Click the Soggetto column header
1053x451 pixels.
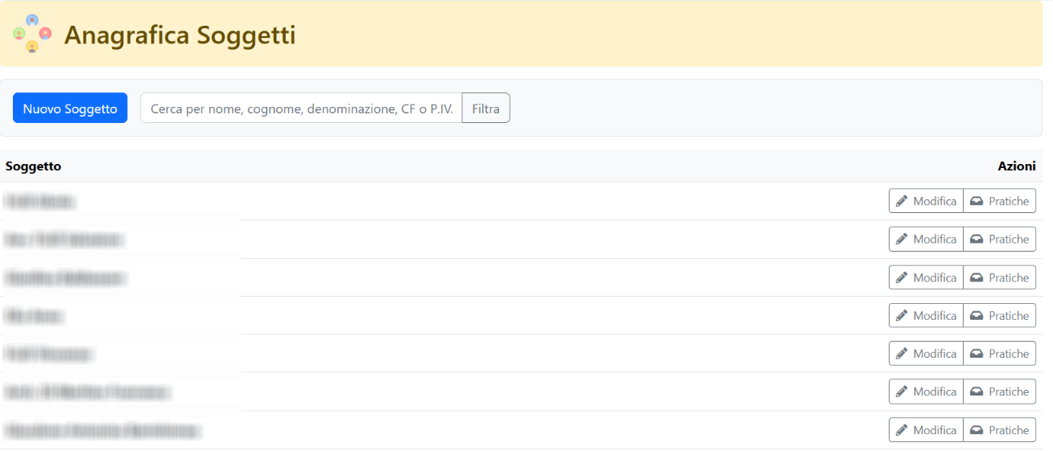tap(33, 166)
